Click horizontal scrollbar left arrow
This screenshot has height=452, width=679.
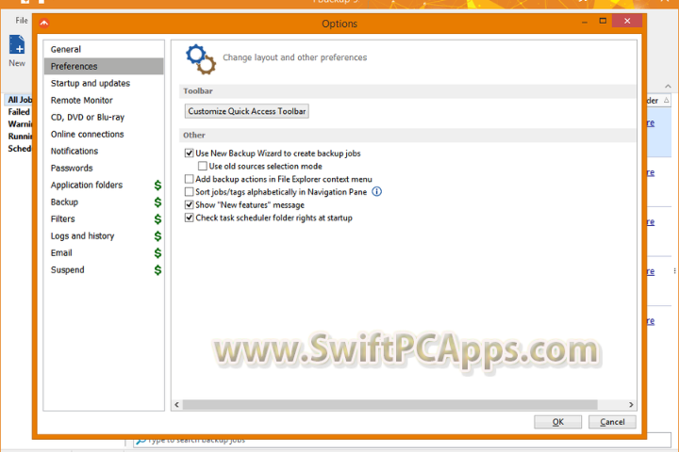point(176,404)
